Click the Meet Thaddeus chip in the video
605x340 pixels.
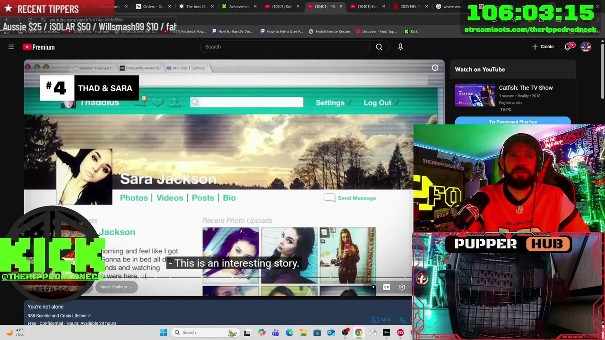coord(116,287)
